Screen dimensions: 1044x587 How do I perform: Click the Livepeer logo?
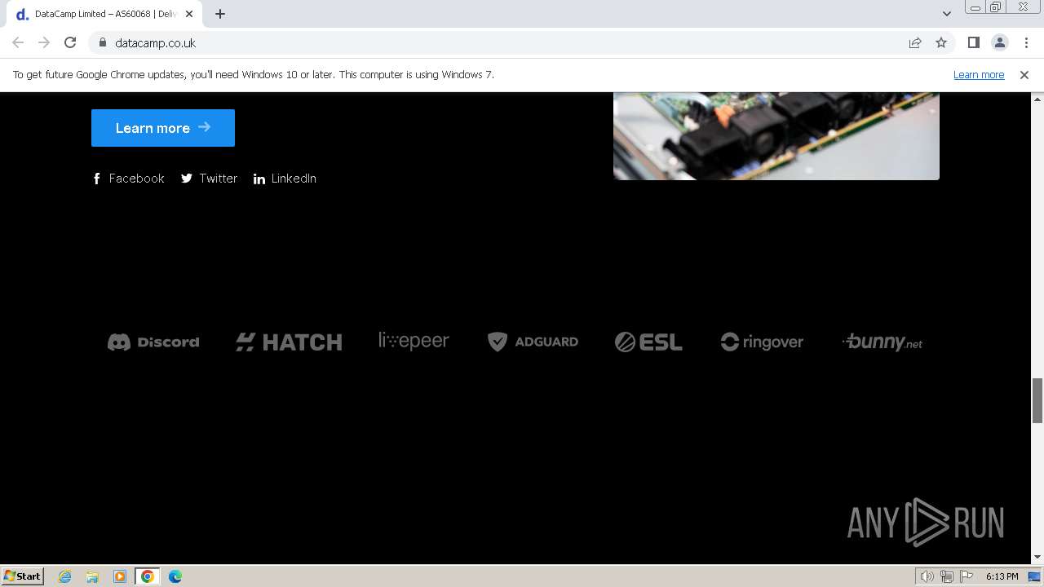(x=414, y=341)
